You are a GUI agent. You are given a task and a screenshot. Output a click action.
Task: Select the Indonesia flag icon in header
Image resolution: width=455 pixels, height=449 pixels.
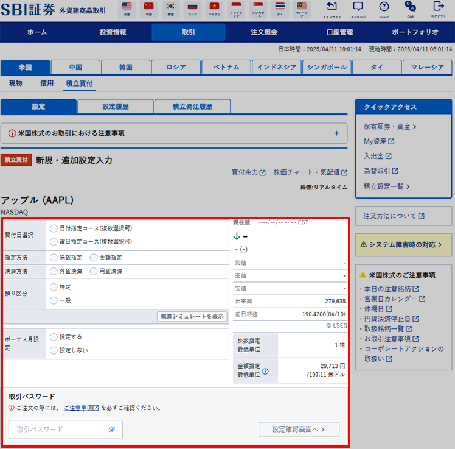(x=236, y=9)
